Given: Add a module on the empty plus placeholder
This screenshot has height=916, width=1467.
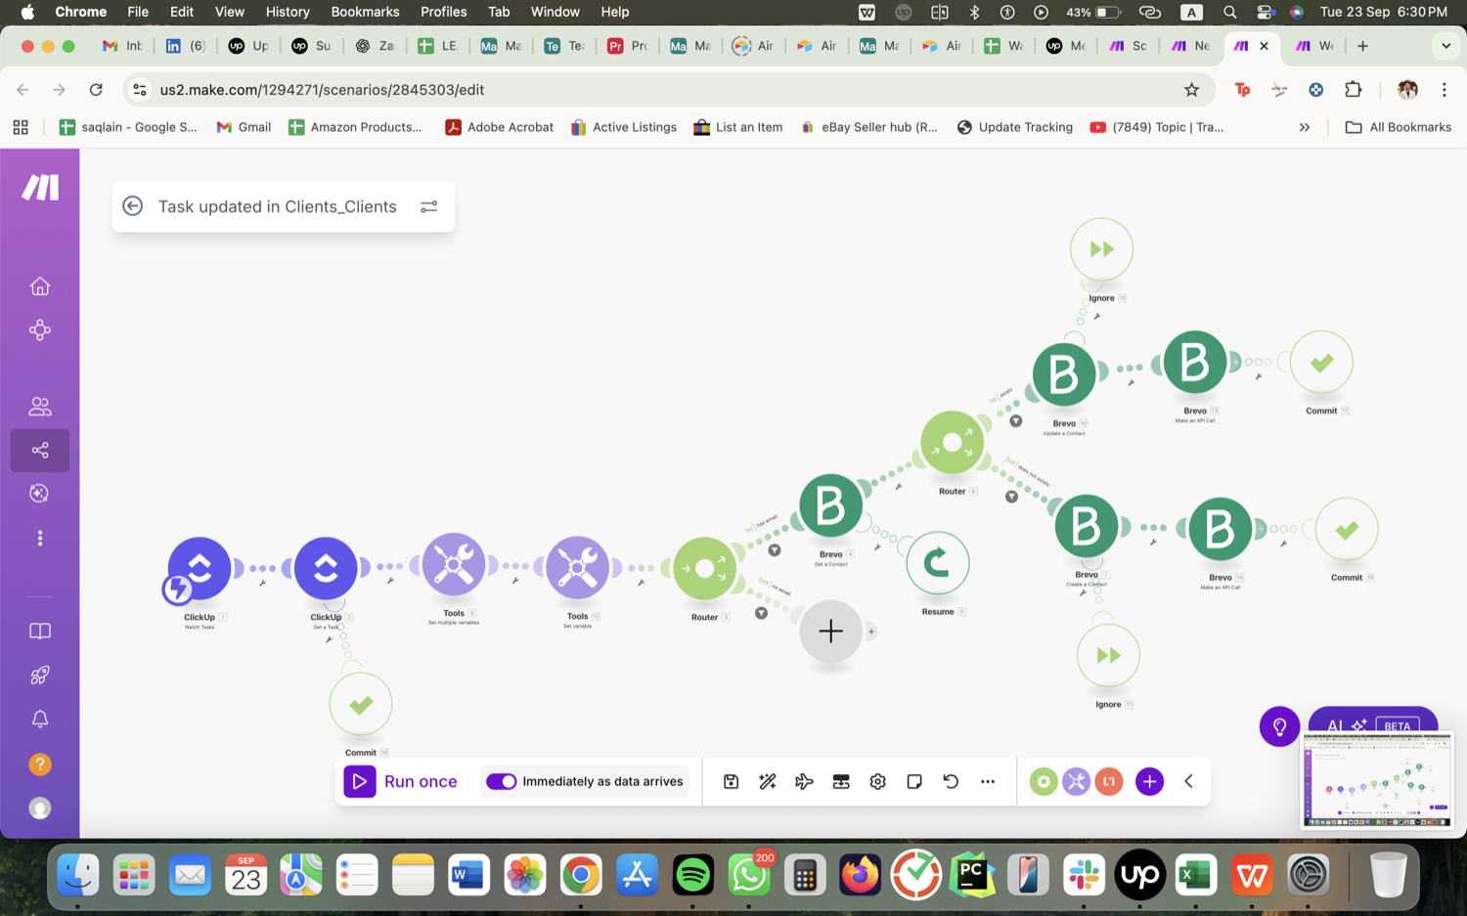Looking at the screenshot, I should pyautogui.click(x=830, y=632).
